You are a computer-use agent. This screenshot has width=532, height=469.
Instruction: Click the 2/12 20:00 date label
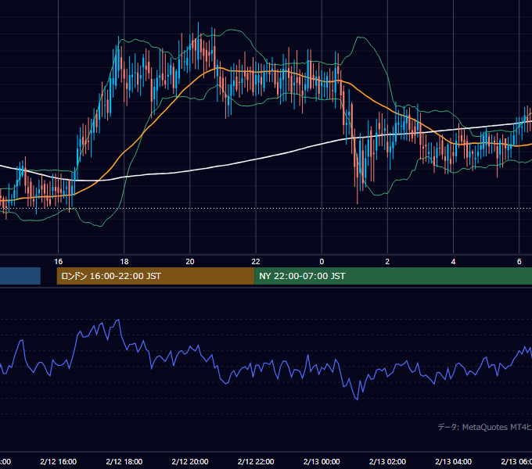(x=190, y=461)
